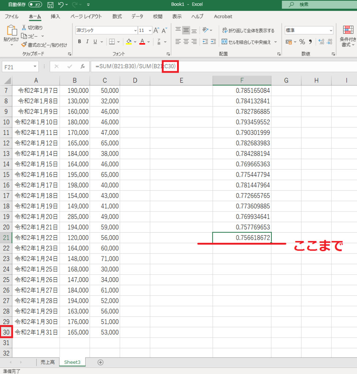The height and width of the screenshot is (374, 357).
Task: Toggle Bold formatting
Action: (x=79, y=42)
